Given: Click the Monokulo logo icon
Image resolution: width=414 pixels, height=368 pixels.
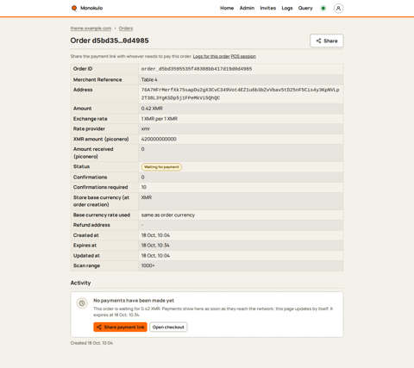Looking at the screenshot, I should 74,8.
